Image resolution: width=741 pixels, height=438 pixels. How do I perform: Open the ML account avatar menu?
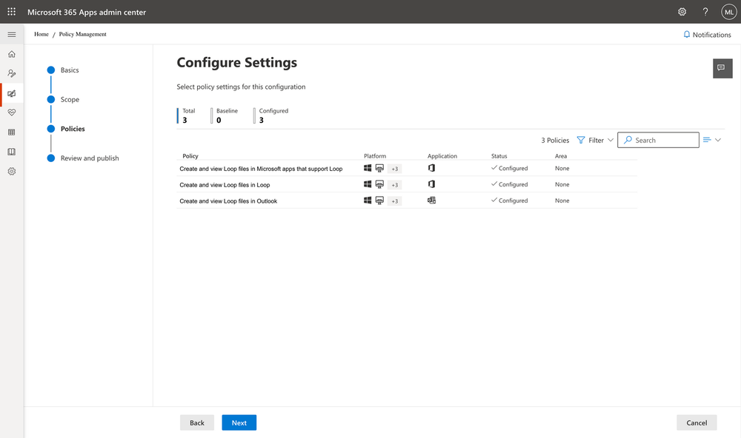tap(729, 11)
